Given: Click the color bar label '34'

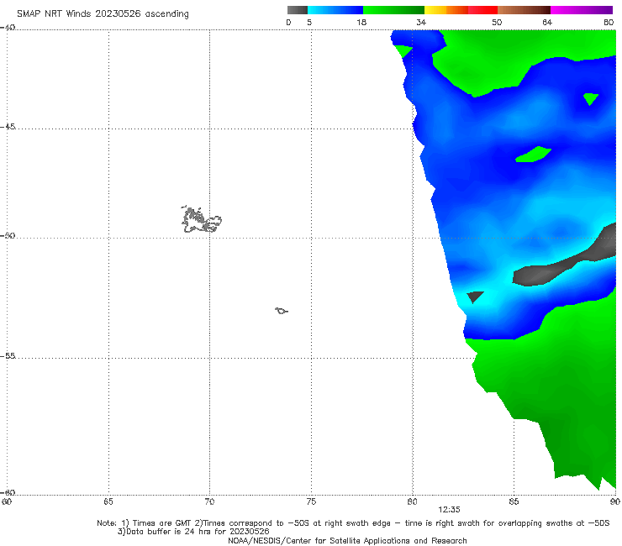Looking at the screenshot, I should pos(421,22).
